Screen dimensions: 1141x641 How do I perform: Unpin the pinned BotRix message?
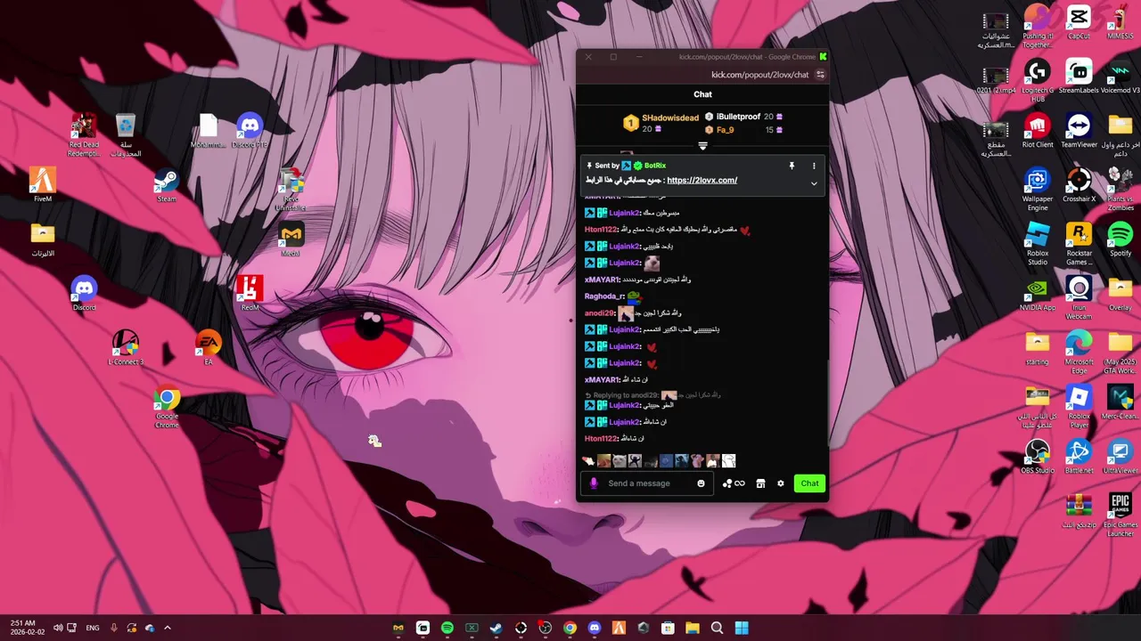tap(792, 166)
